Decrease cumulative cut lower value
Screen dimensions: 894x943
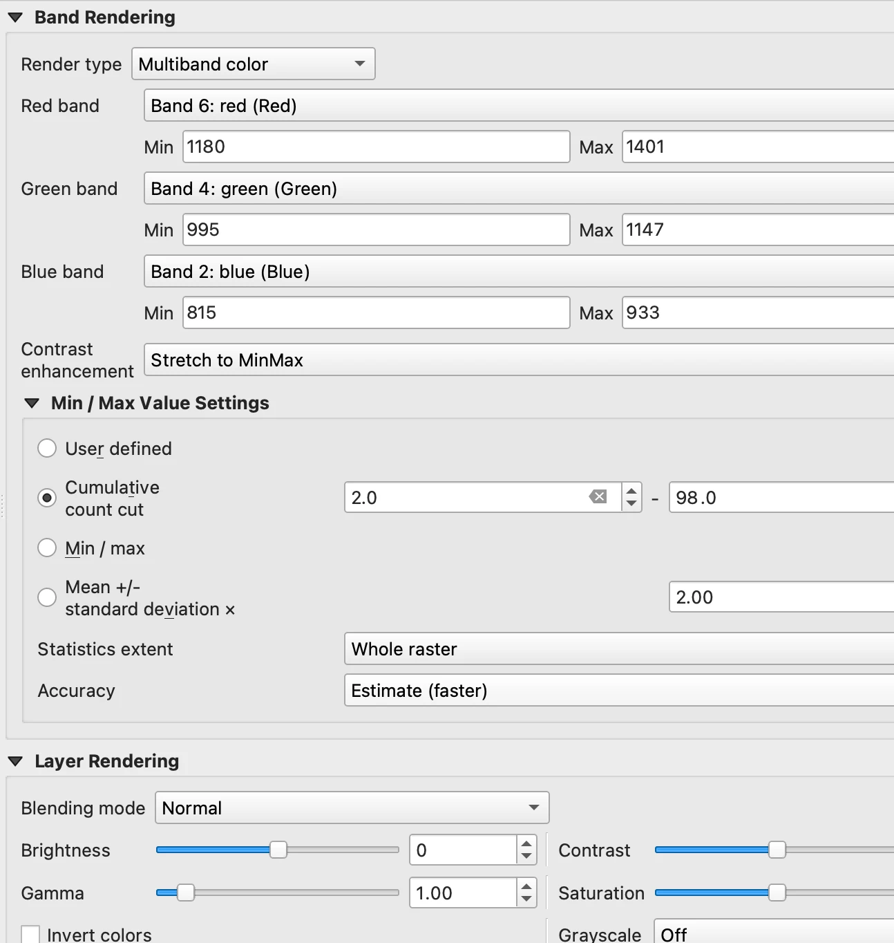631,504
